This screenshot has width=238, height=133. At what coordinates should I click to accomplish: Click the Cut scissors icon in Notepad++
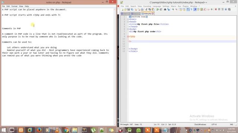[146, 10]
